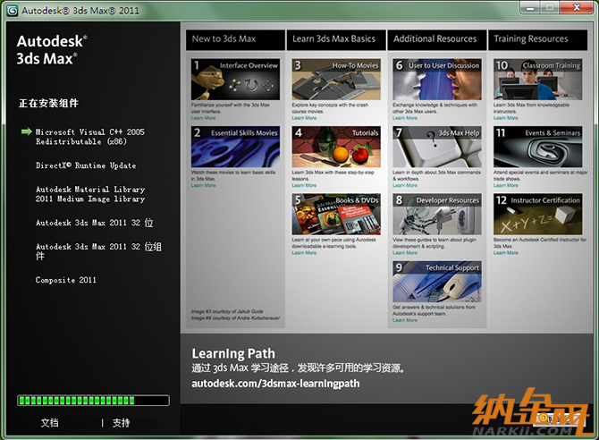Click the green arrow current-step indicator
The width and height of the screenshot is (599, 440).
(x=26, y=131)
